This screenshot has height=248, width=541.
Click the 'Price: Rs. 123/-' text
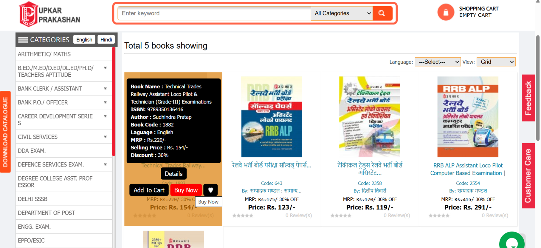pos(272,207)
